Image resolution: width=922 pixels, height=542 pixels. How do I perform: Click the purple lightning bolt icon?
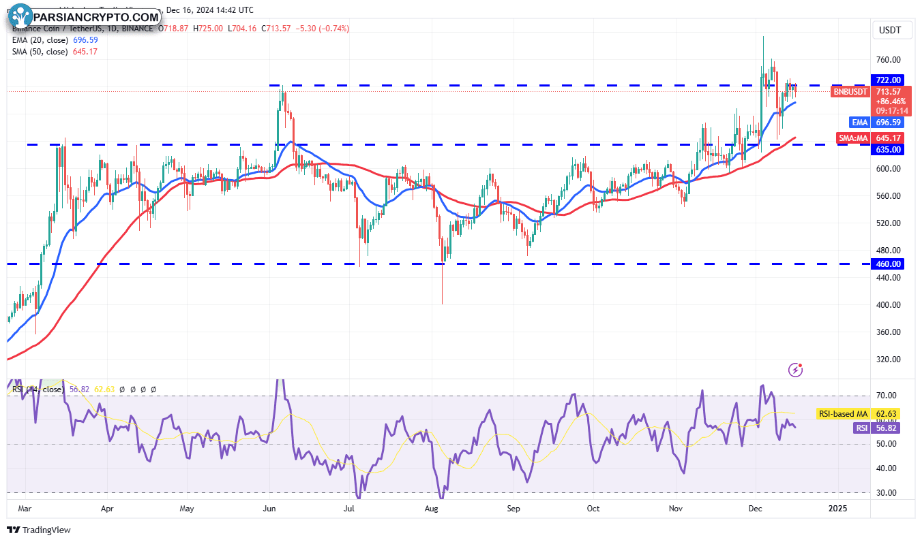[795, 370]
